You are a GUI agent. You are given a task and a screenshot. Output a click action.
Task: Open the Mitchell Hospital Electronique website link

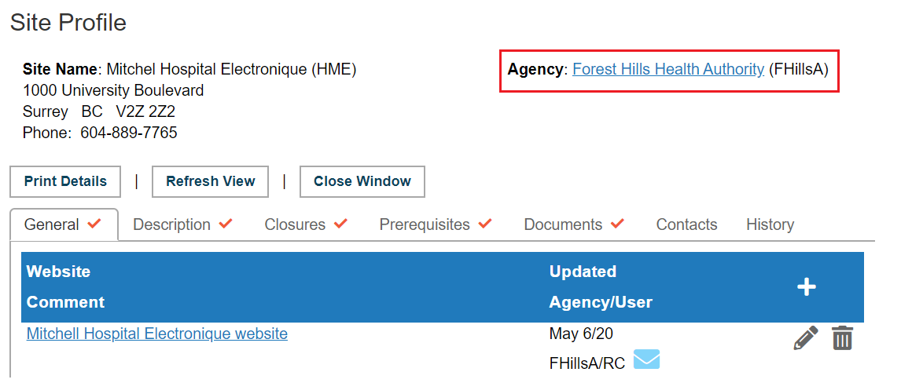coord(157,333)
